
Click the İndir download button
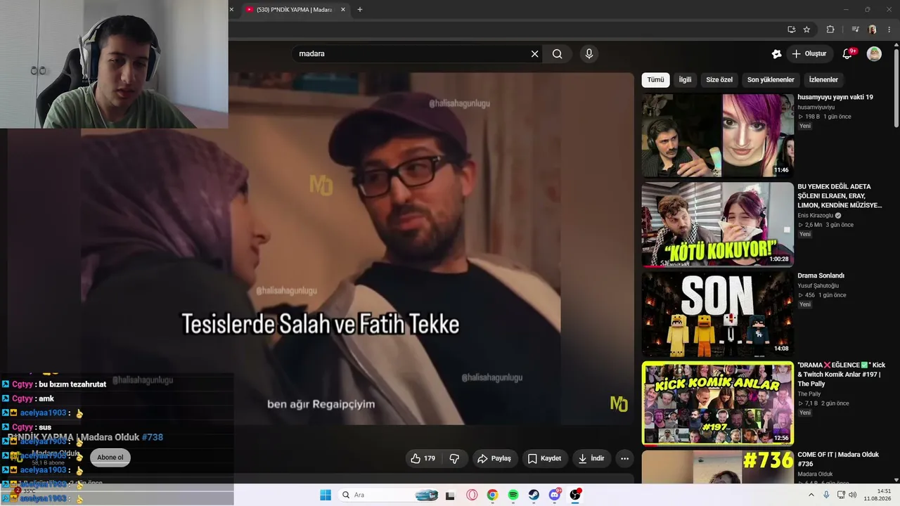pyautogui.click(x=591, y=458)
